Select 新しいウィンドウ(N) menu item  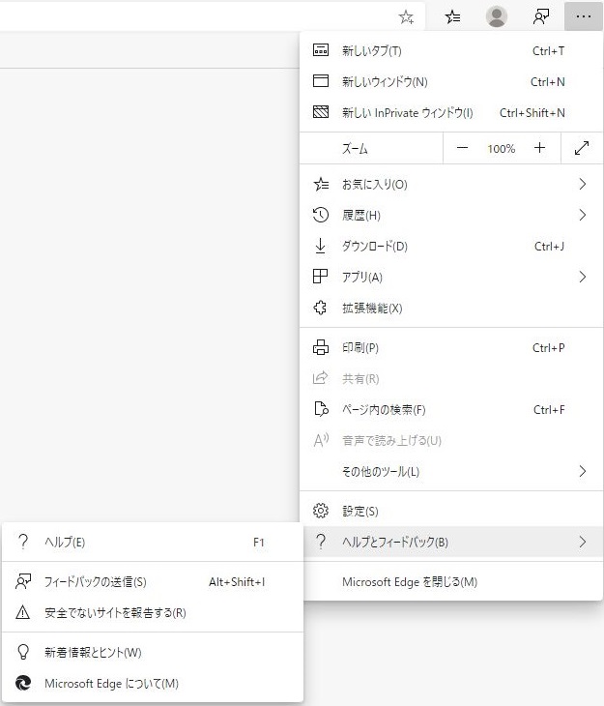[451, 81]
